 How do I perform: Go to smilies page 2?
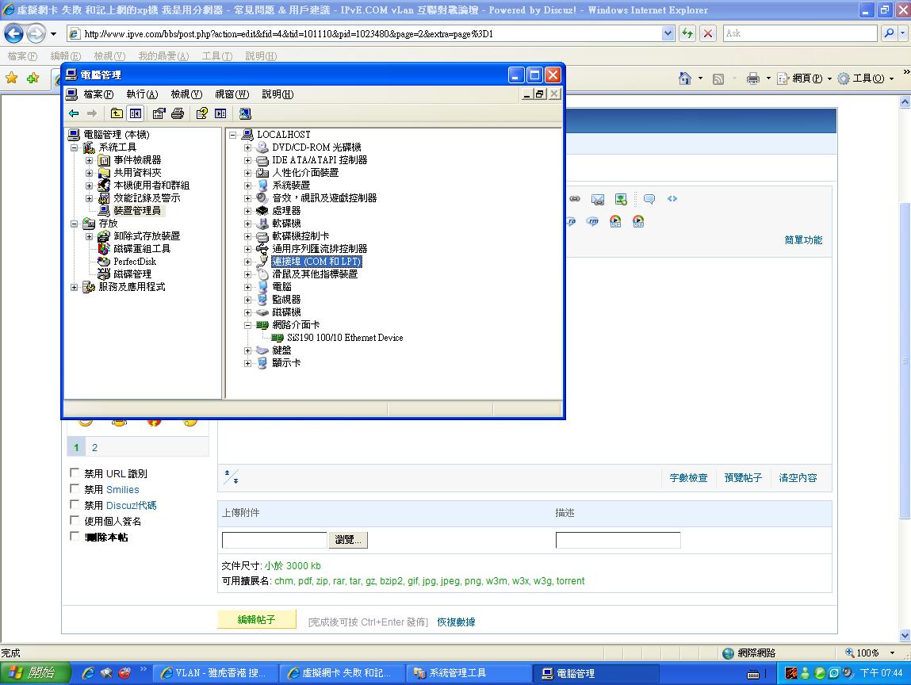tap(94, 447)
